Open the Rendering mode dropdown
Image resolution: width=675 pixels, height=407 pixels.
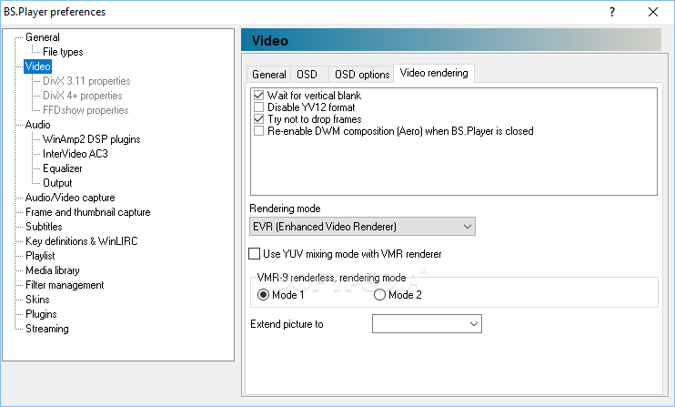(x=362, y=227)
